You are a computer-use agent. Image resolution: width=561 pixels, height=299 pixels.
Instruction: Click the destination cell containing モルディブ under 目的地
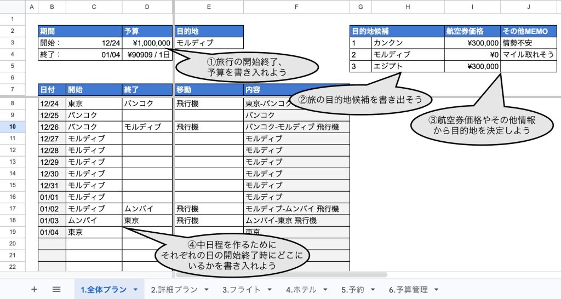pos(208,43)
